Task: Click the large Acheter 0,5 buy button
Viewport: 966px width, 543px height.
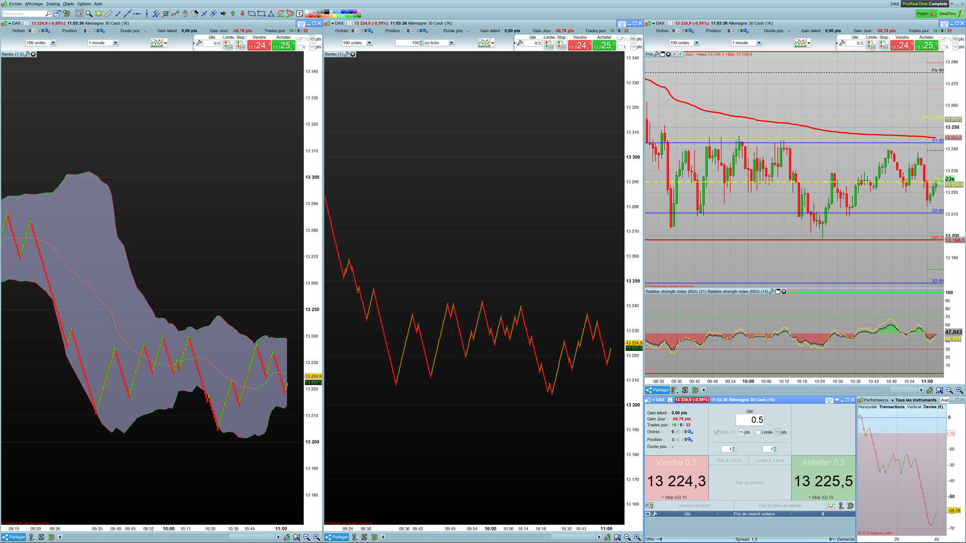Action: 823,478
